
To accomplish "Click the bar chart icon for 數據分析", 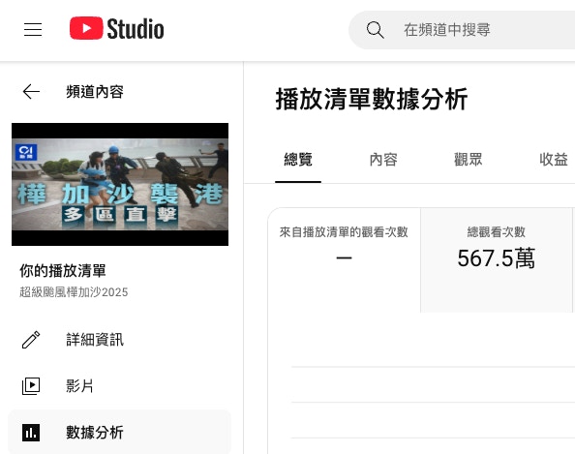I will tap(31, 433).
